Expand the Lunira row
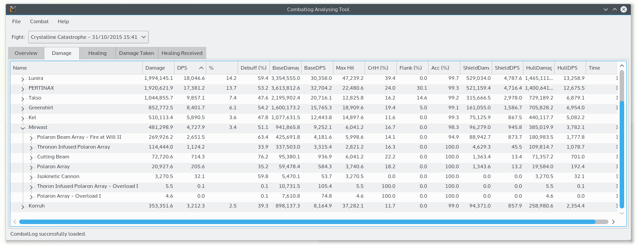Viewport: 638px width, 245px height. pos(23,79)
